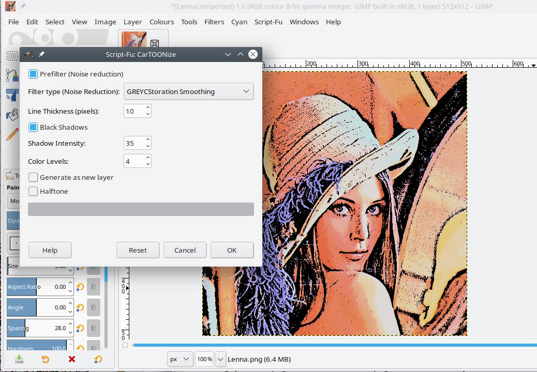Increase Shadow Intensity with up arrow
Viewport: 537px width, 372px height.
(x=147, y=139)
